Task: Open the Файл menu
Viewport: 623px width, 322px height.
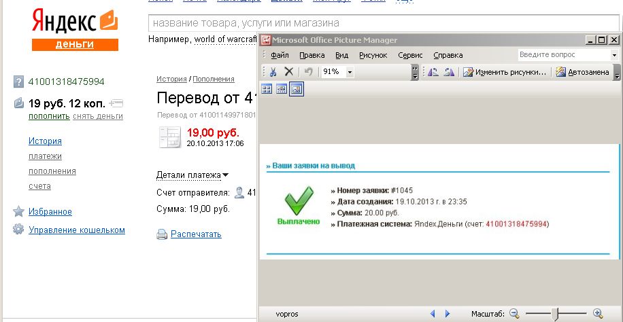Action: click(280, 55)
